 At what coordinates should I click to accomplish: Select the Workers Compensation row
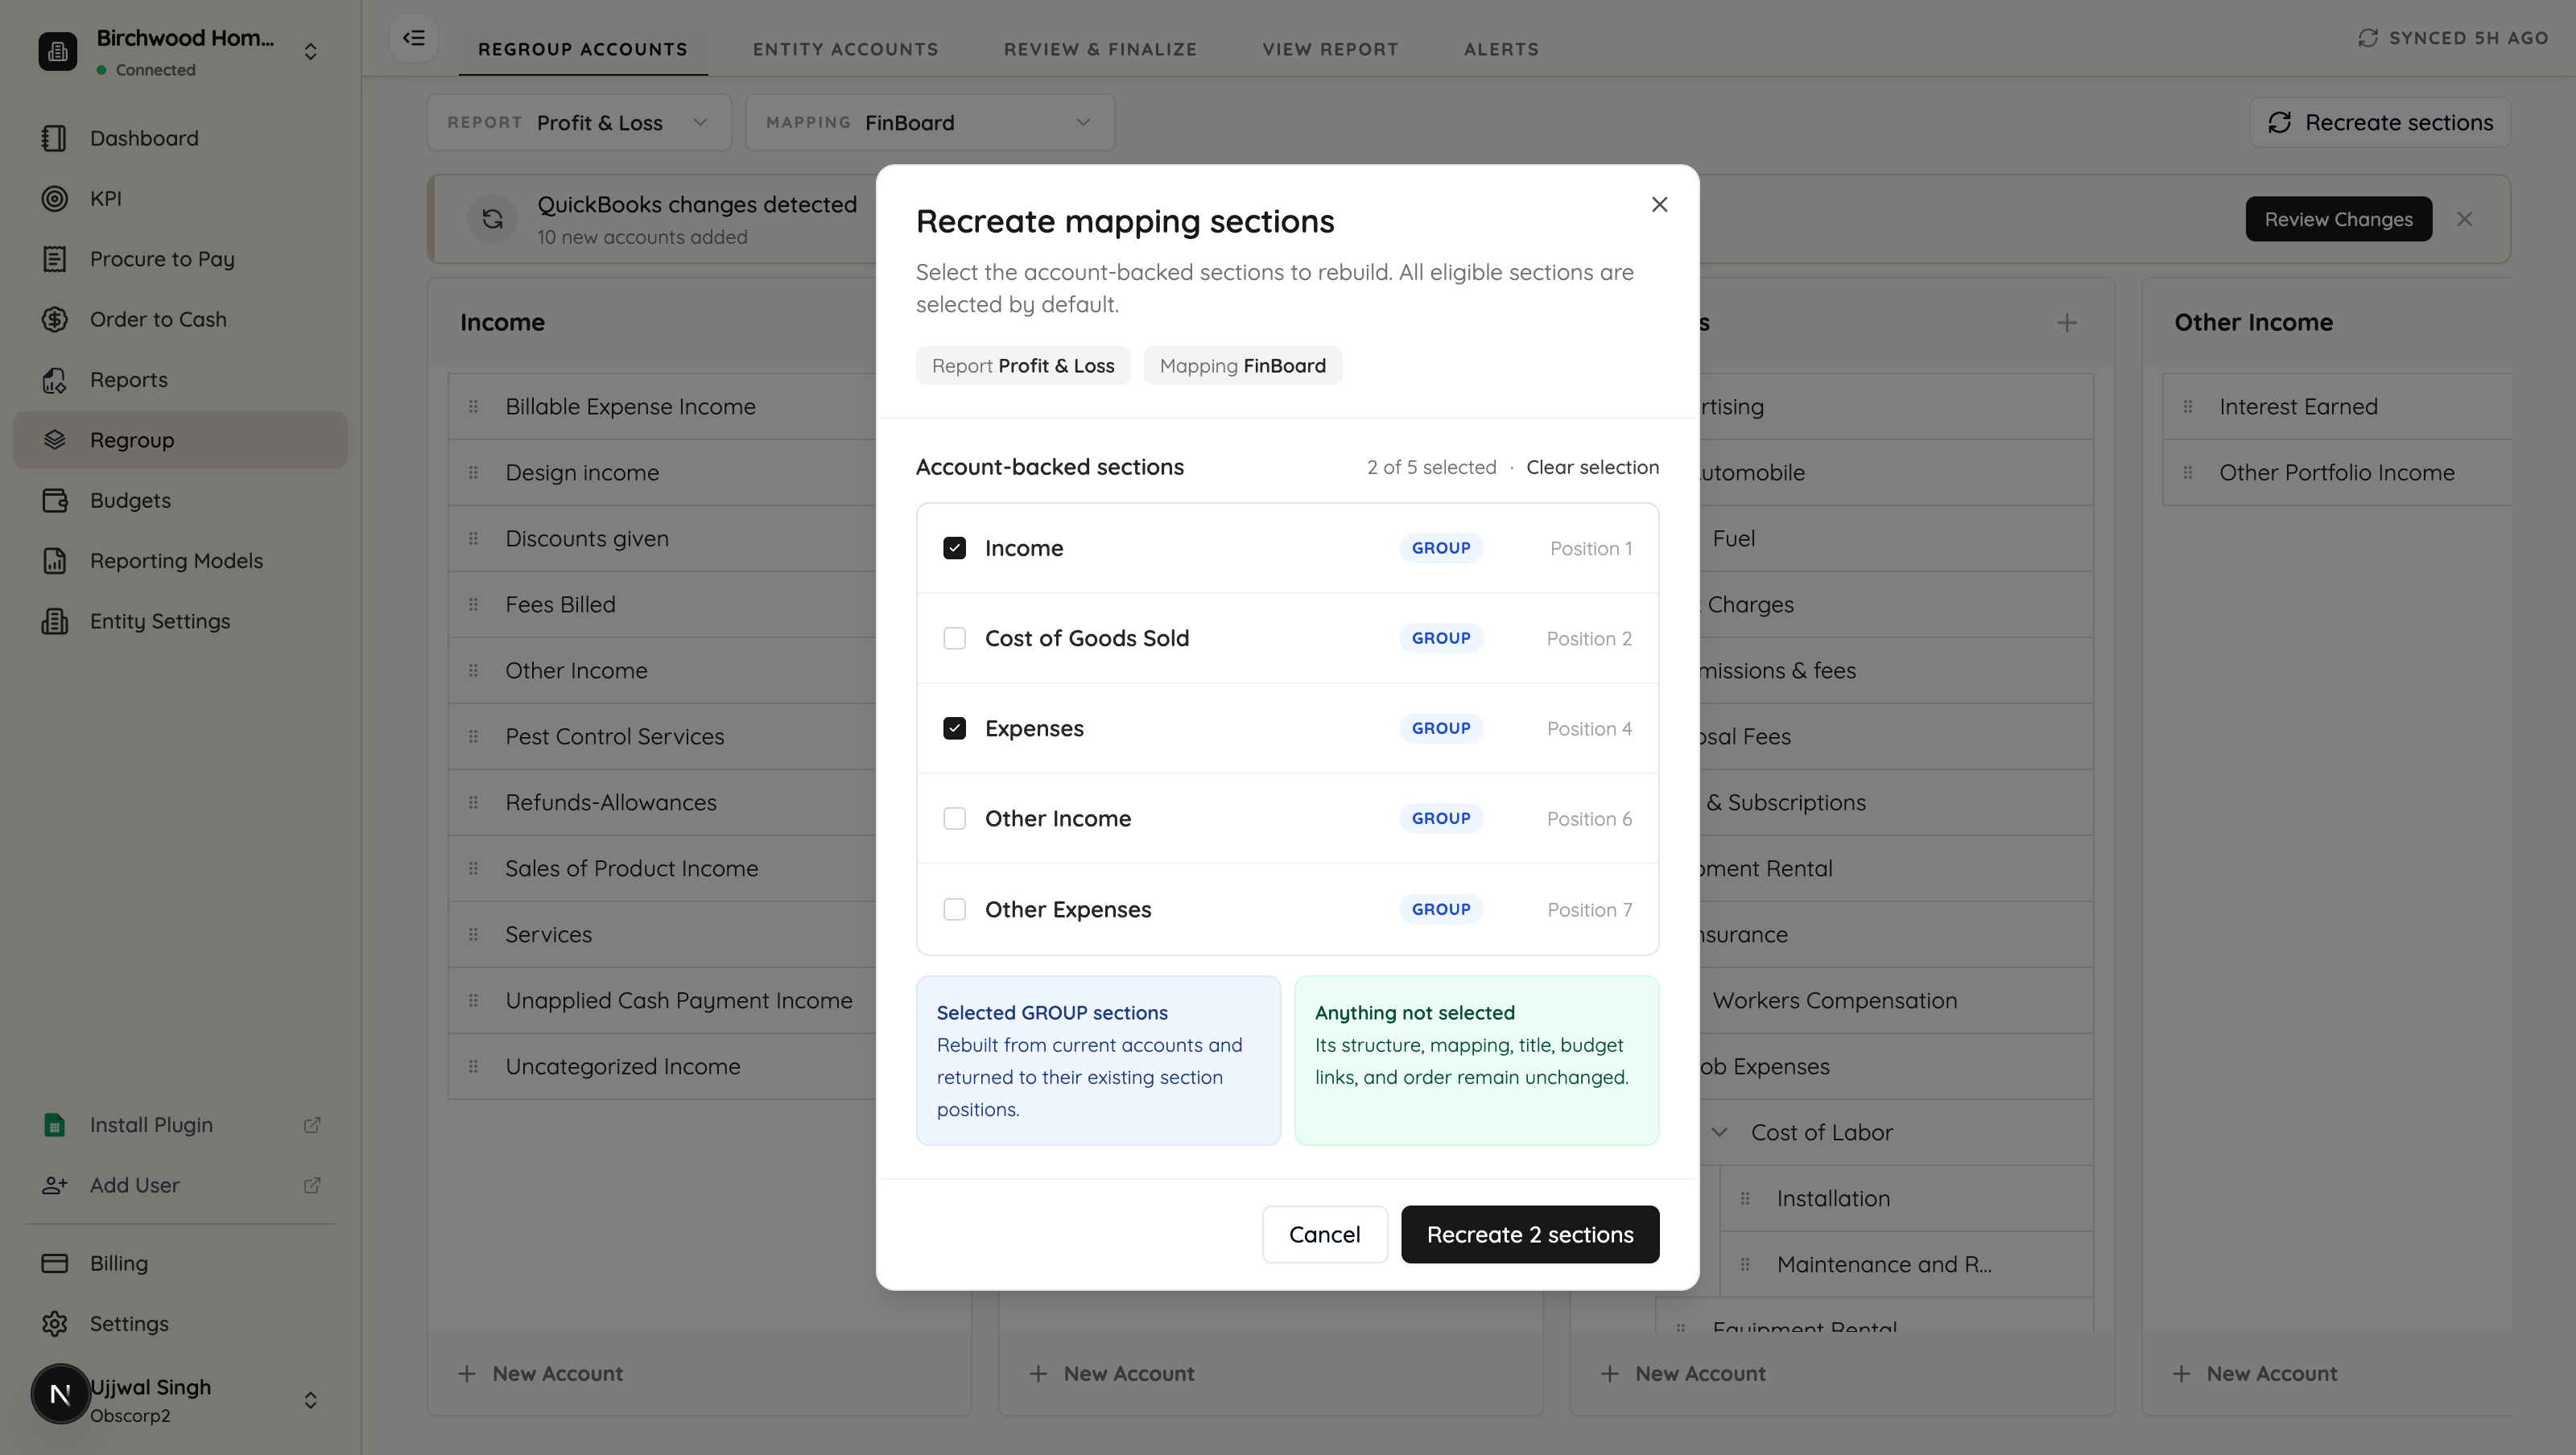1896,1000
